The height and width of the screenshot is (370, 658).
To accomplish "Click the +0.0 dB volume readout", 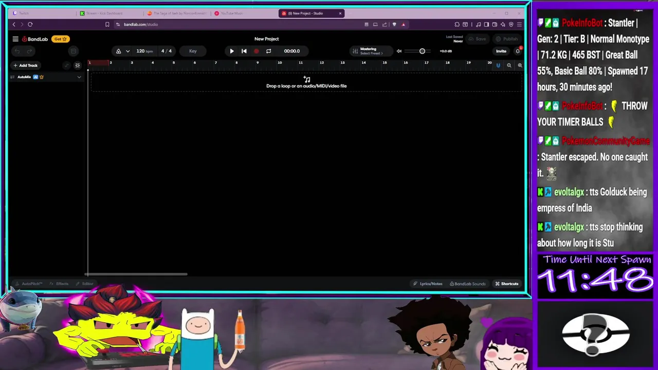I will click(446, 51).
